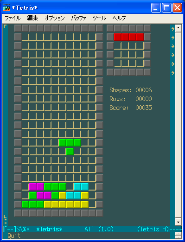Click the top continuation arrow in the right fringe
This screenshot has width=185, height=242.
pos(173,29)
